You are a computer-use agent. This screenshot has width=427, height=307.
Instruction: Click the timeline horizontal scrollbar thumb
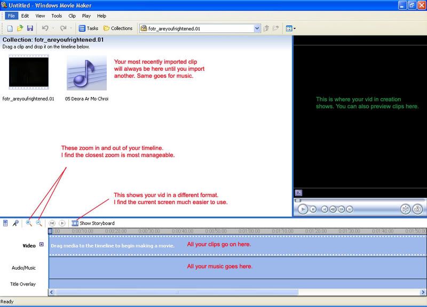click(177, 292)
